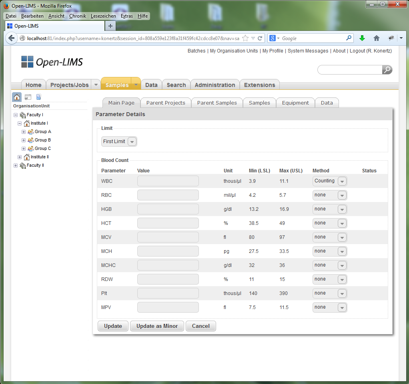Click the Update as Minor button
The image size is (409, 384).
pos(157,326)
